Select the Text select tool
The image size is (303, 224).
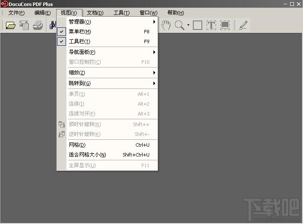[211, 26]
